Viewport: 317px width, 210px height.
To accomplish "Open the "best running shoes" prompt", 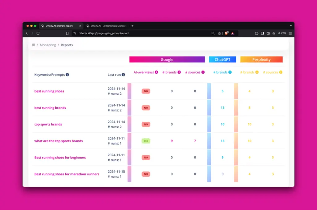I will tap(49, 91).
